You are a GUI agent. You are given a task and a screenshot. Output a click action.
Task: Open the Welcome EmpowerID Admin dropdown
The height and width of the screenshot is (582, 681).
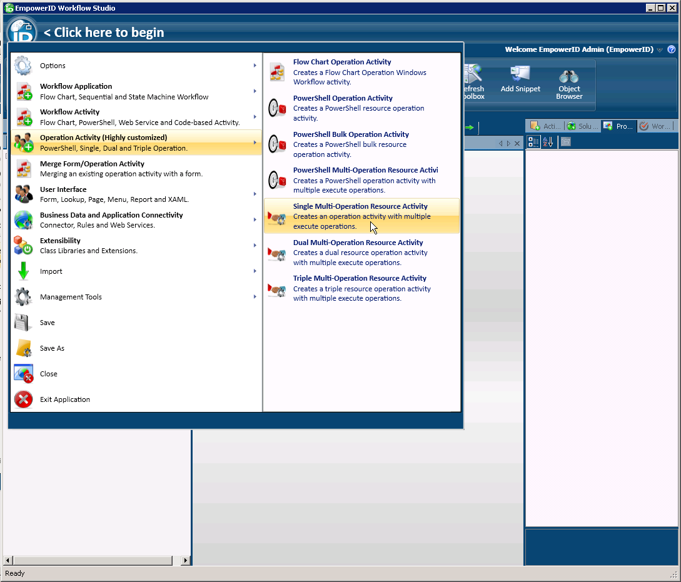(x=660, y=49)
